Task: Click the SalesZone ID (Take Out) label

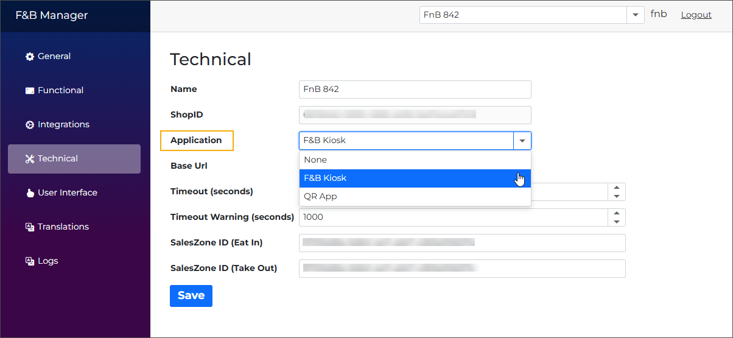Action: [224, 268]
